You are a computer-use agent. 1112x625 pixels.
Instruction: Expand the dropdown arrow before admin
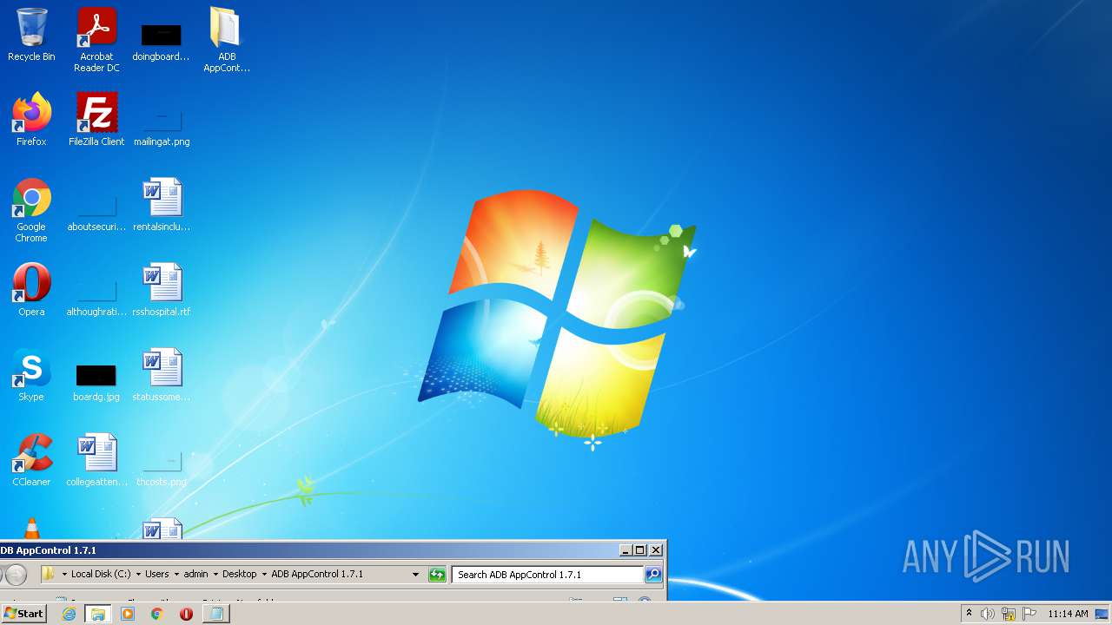click(x=177, y=575)
